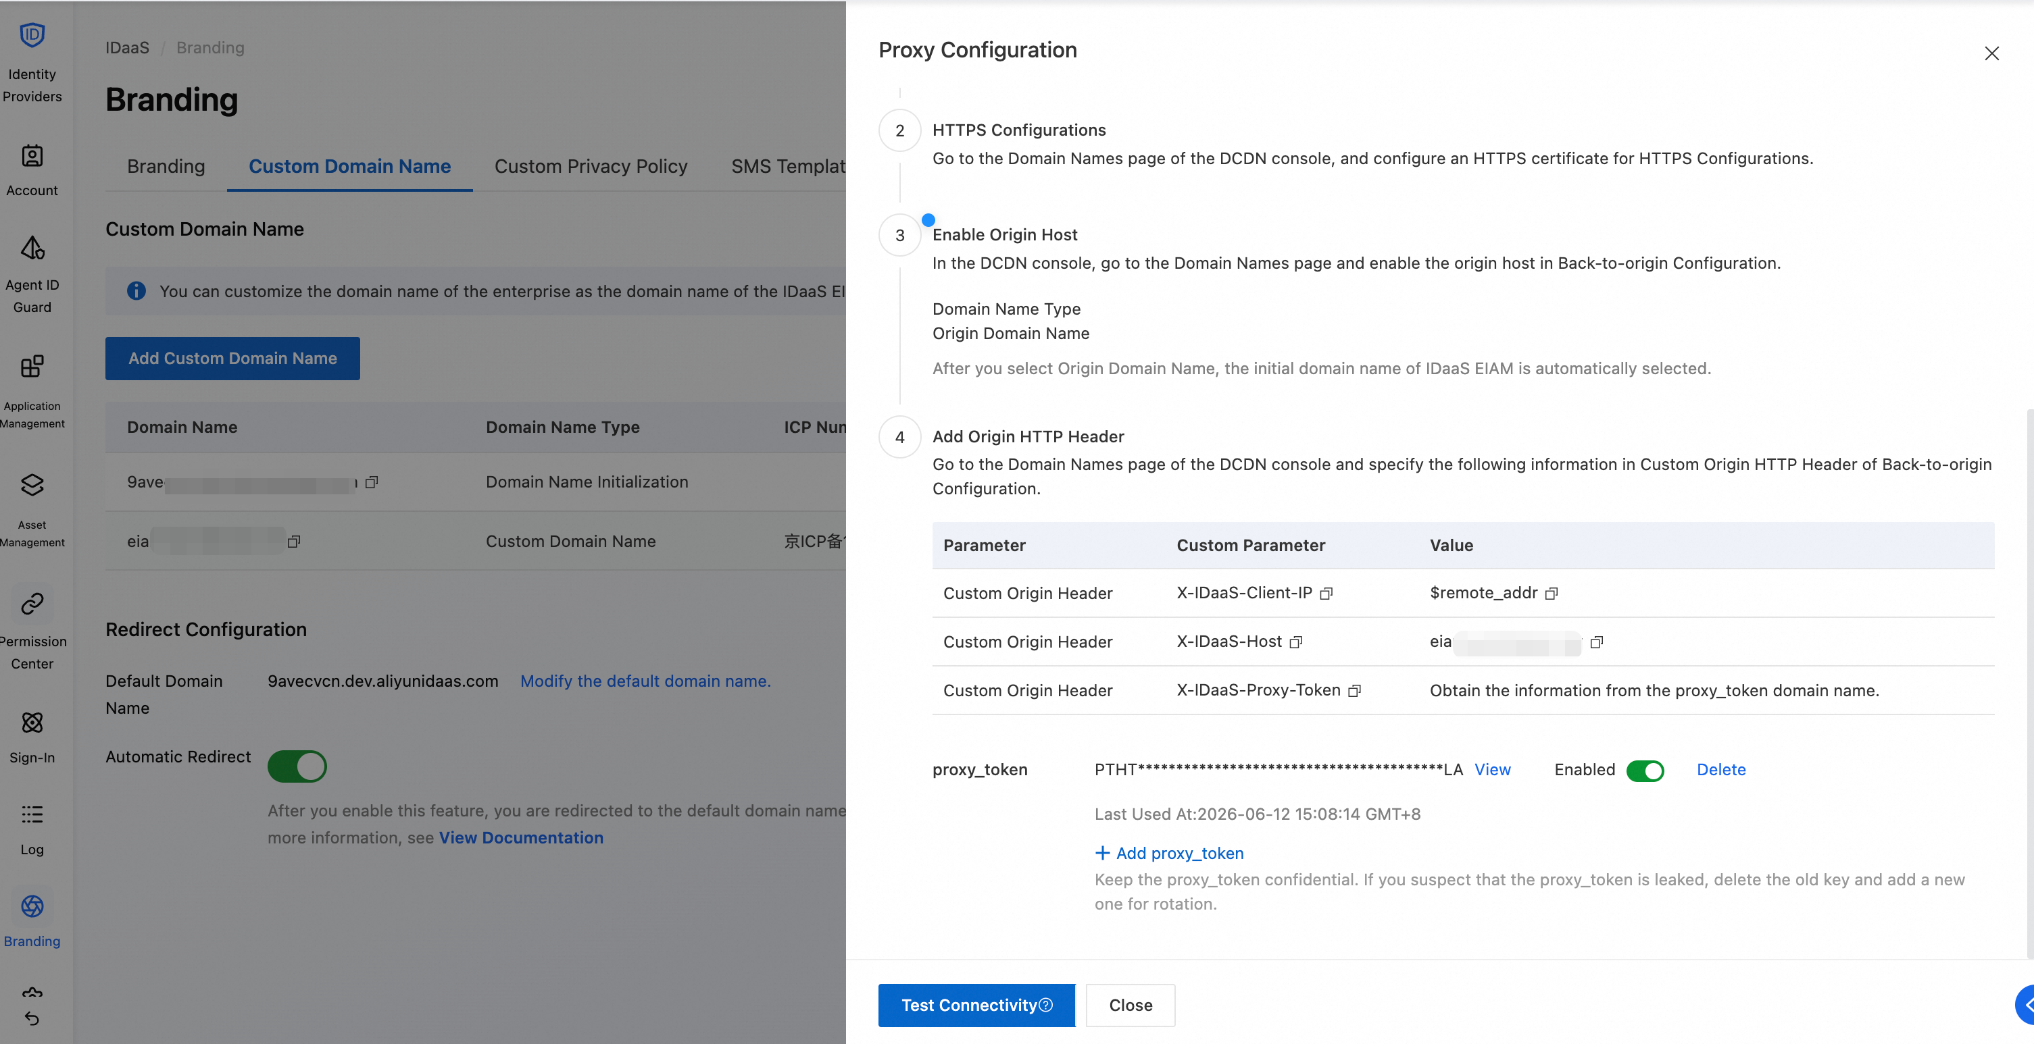Delete the proxy_token
The height and width of the screenshot is (1044, 2034).
[1721, 771]
